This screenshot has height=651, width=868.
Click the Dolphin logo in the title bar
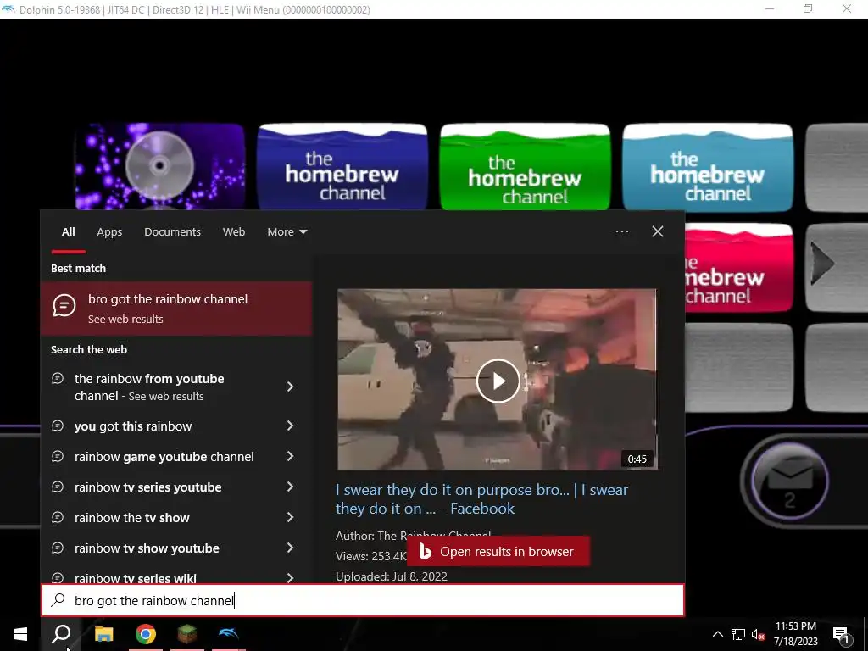tap(8, 9)
